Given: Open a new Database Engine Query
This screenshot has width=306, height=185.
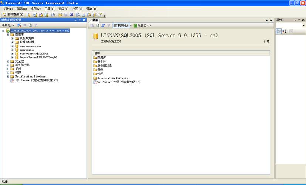Looking at the screenshot, I should [x=28, y=15].
